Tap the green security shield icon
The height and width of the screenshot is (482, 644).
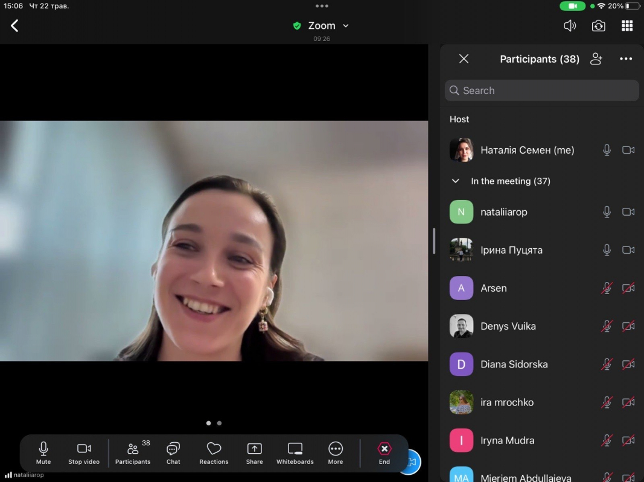[x=297, y=26]
